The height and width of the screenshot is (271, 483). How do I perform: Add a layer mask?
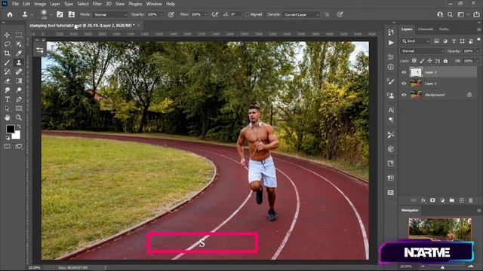point(432,200)
